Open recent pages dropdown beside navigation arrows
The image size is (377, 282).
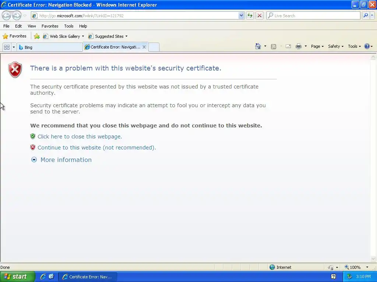click(25, 16)
